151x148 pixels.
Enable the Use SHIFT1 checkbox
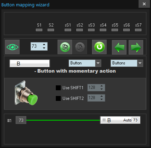pyautogui.click(x=58, y=88)
